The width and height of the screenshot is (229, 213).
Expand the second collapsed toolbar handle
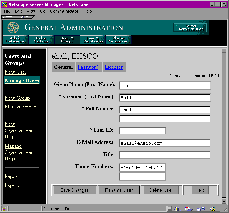coord(26,17)
